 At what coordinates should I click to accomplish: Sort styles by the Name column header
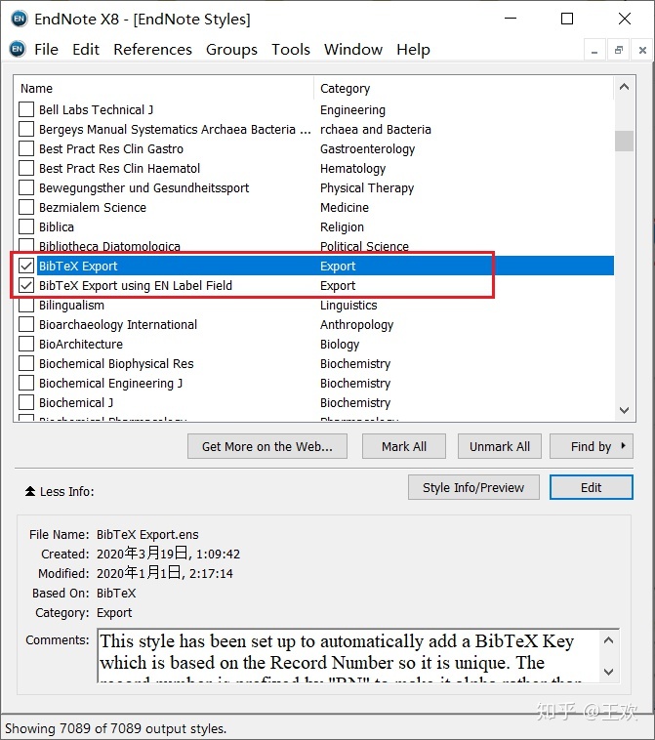(164, 88)
